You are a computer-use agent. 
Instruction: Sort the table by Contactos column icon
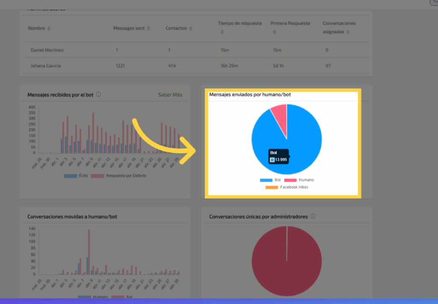coord(190,28)
